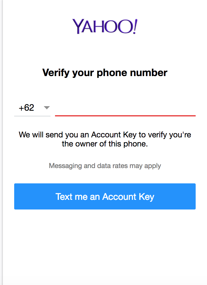Click the word Account Key in blue button

pyautogui.click(x=128, y=196)
